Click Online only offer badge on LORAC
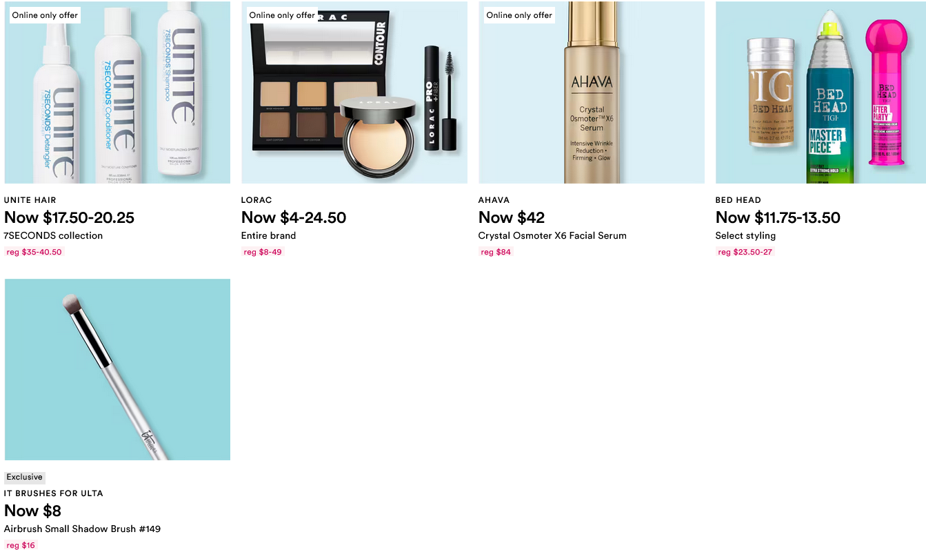Viewport: 926px width, 550px height. coord(282,15)
